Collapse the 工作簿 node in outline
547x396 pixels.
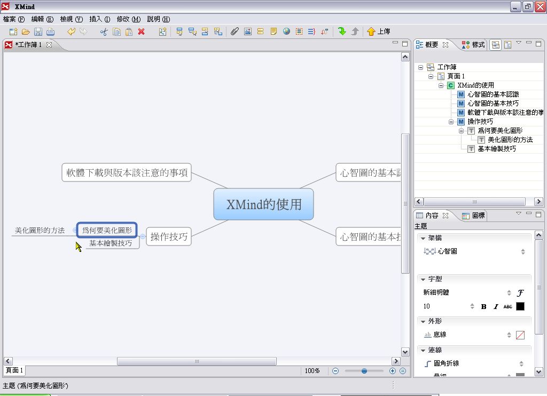point(421,67)
